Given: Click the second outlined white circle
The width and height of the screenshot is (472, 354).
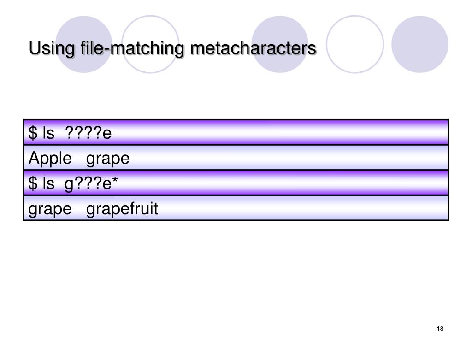Looking at the screenshot, I should coord(355,44).
